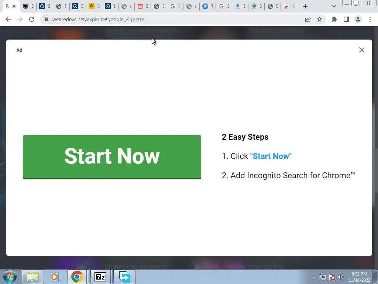Click the Show Desktop strip
378x284 pixels.
pyautogui.click(x=375, y=277)
